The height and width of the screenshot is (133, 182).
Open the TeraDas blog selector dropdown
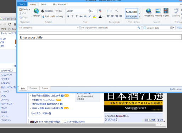coord(63,11)
